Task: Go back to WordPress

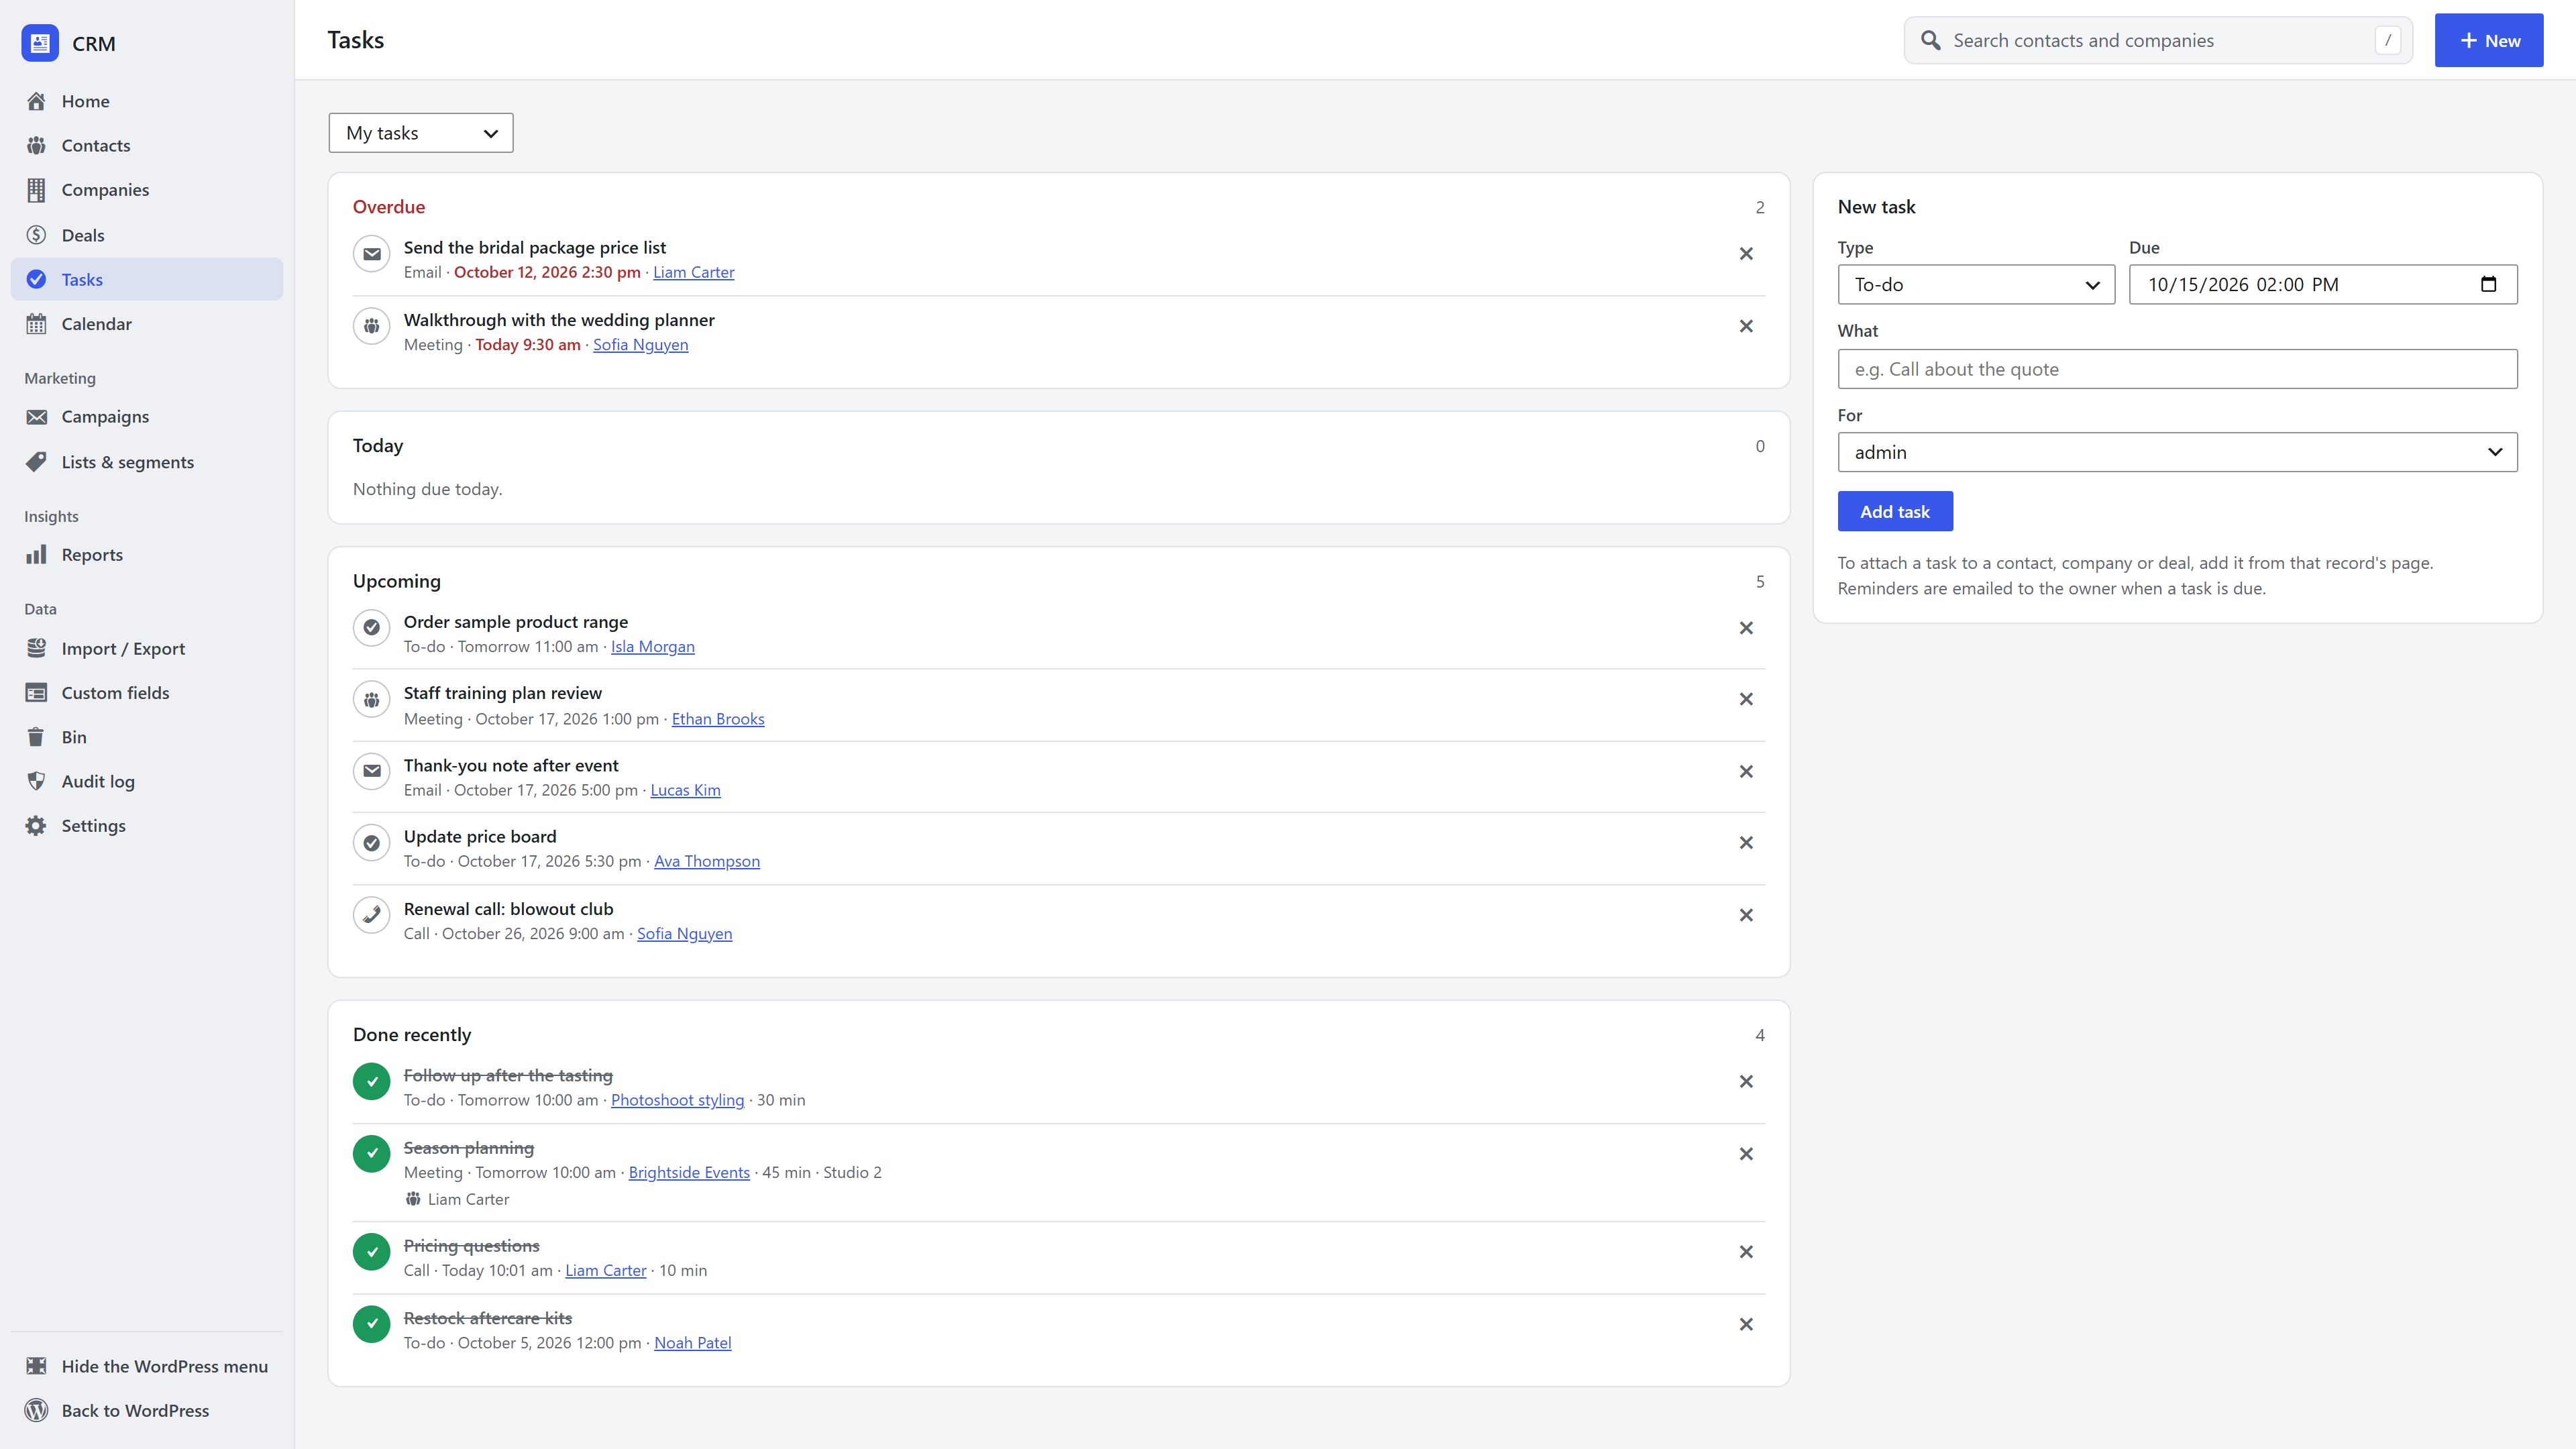Action: (x=147, y=1411)
